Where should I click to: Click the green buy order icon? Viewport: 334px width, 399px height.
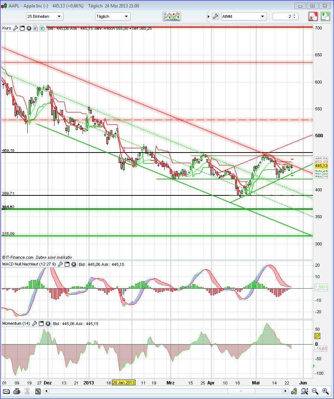pos(324,17)
